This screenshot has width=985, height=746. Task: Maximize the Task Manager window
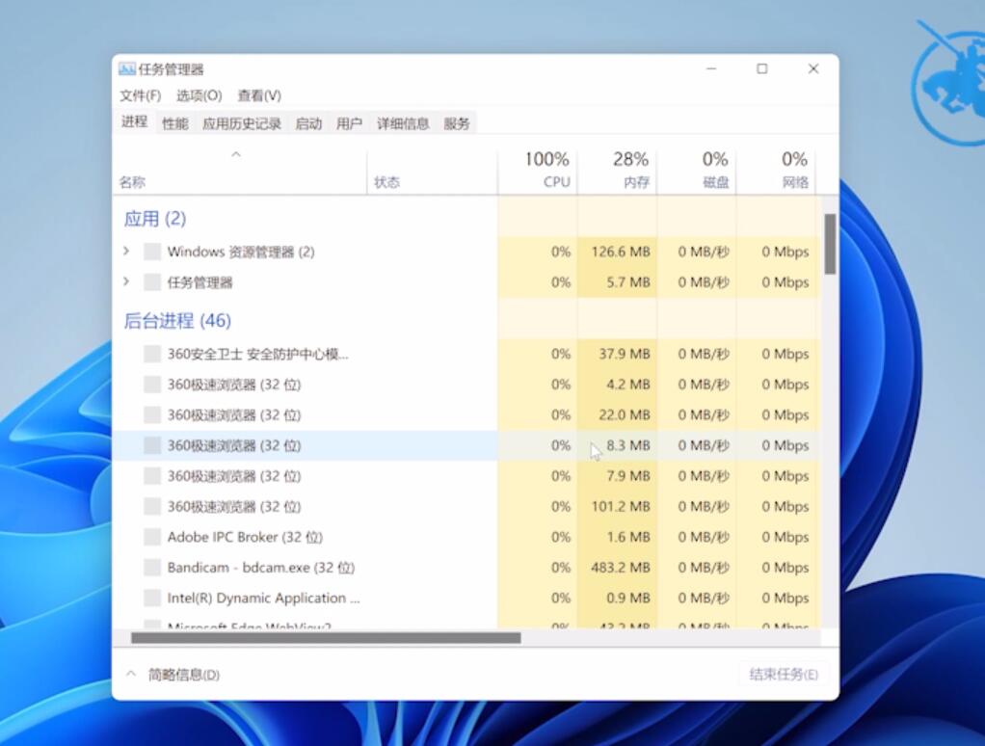point(762,69)
